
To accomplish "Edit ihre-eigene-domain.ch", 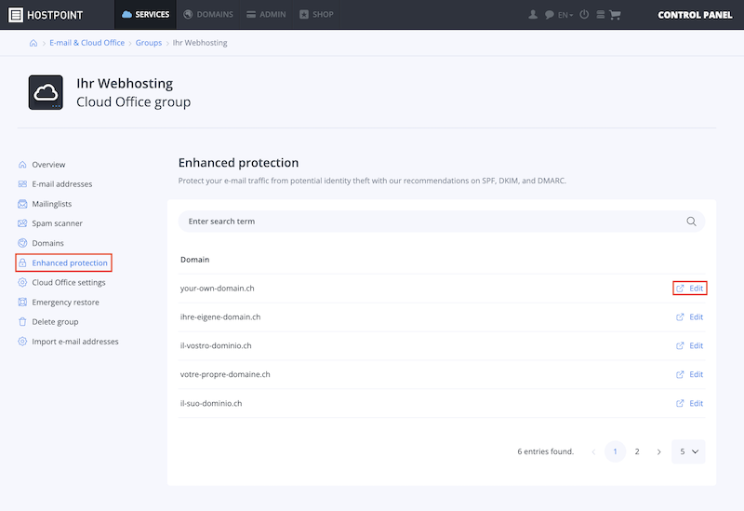I will coord(689,316).
